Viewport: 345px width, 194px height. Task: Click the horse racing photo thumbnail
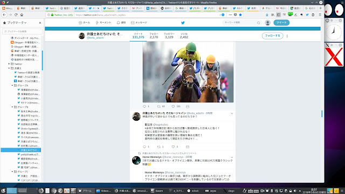(188, 72)
